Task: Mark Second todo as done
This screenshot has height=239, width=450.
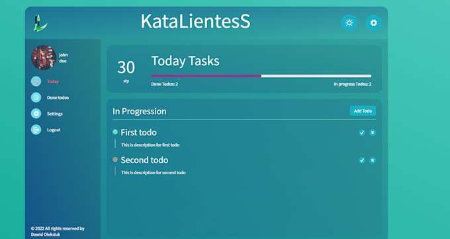Action: (x=362, y=160)
